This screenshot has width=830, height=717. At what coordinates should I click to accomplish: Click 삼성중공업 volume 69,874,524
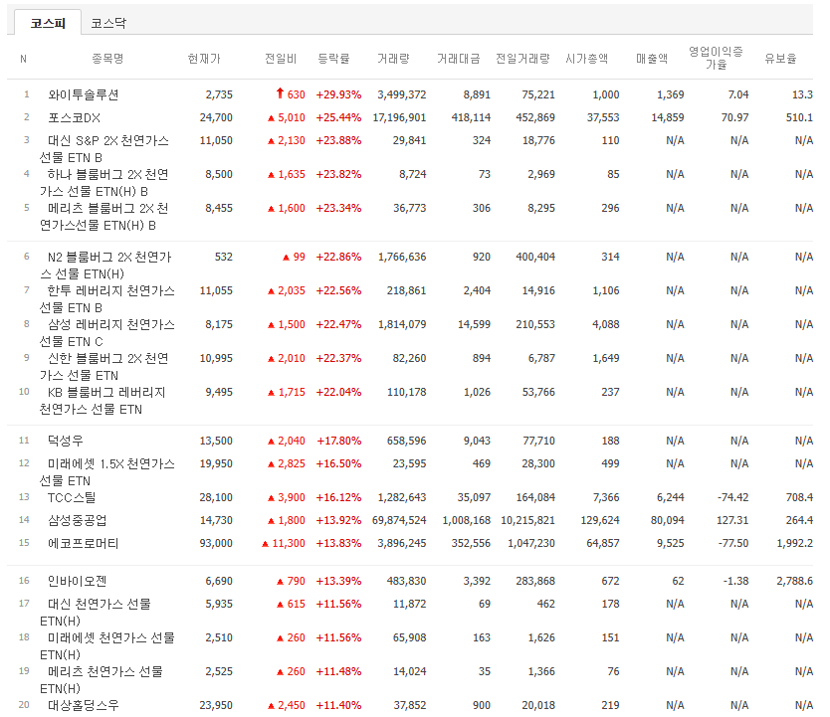[x=399, y=520]
